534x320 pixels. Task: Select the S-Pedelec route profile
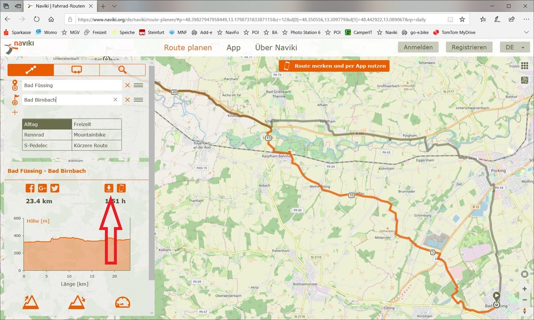pos(47,145)
